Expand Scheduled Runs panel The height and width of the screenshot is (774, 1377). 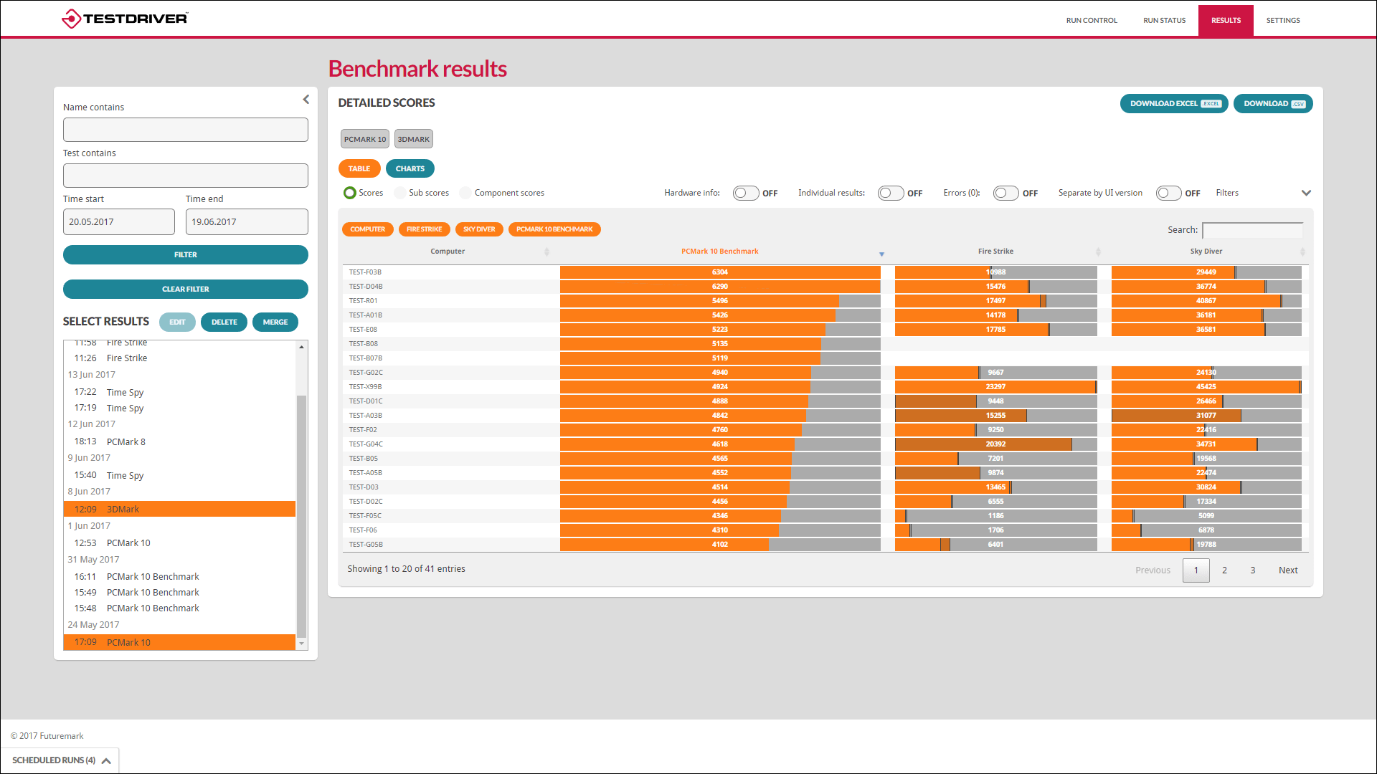point(106,760)
